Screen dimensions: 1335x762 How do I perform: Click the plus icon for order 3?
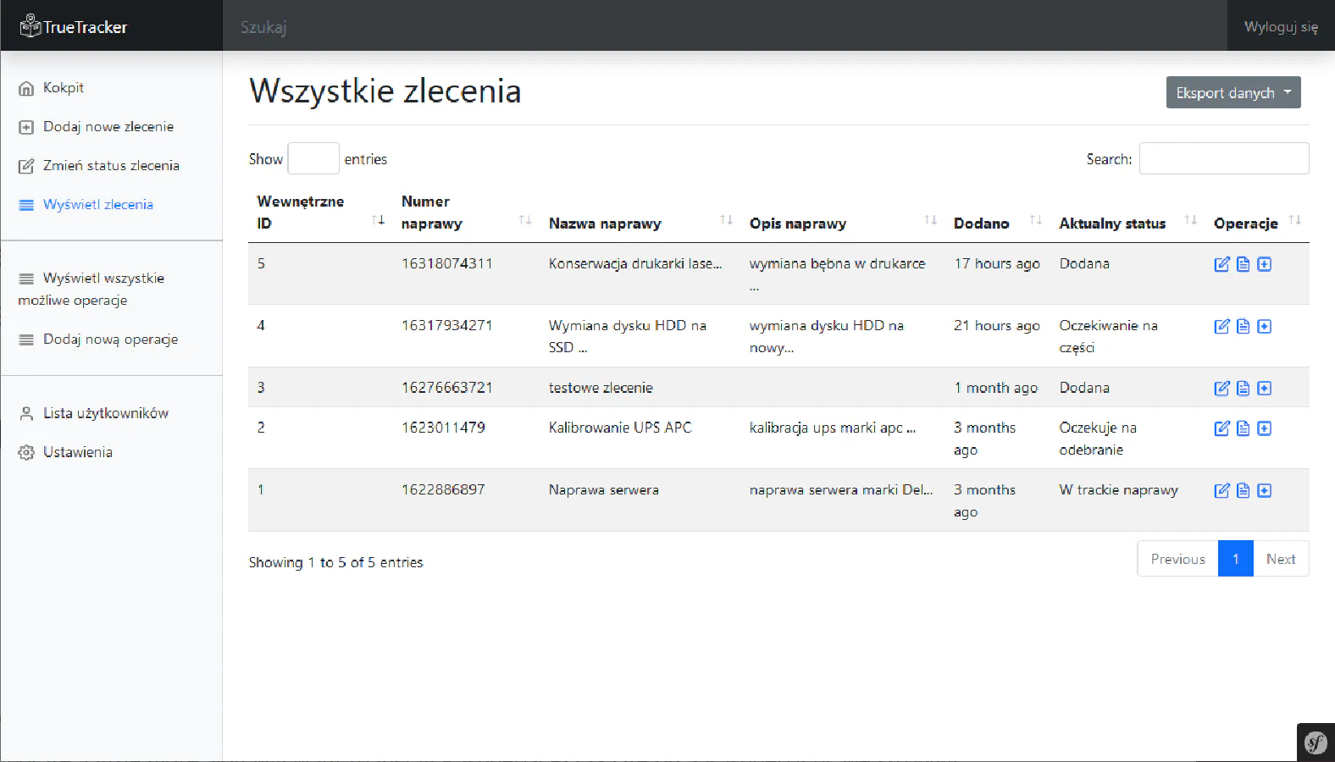(1264, 389)
